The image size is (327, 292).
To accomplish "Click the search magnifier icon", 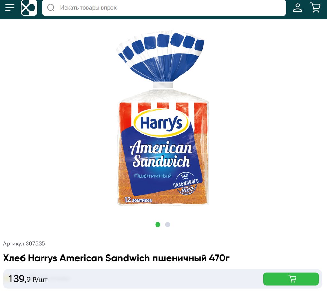I will pyautogui.click(x=51, y=8).
